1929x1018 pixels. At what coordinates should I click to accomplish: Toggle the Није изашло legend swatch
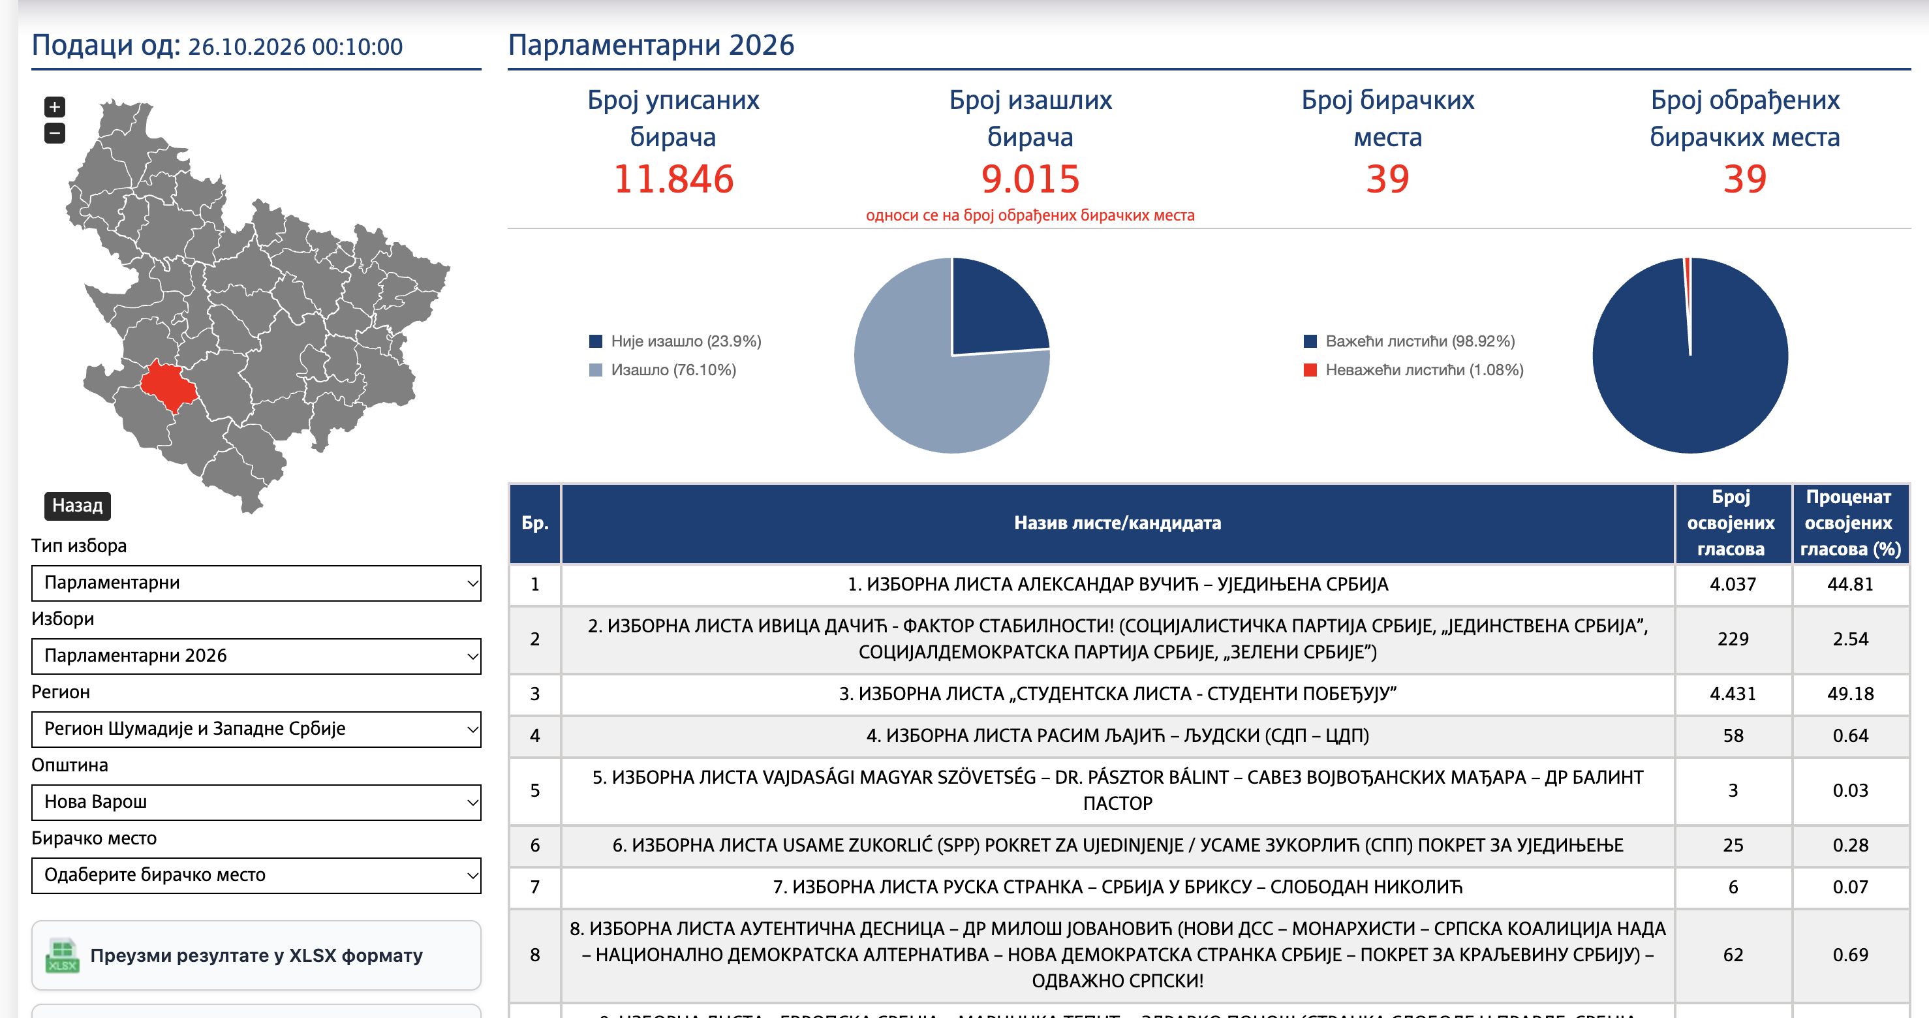pos(596,341)
